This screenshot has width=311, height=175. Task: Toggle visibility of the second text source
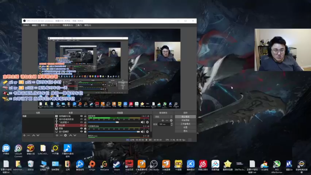click(81, 119)
